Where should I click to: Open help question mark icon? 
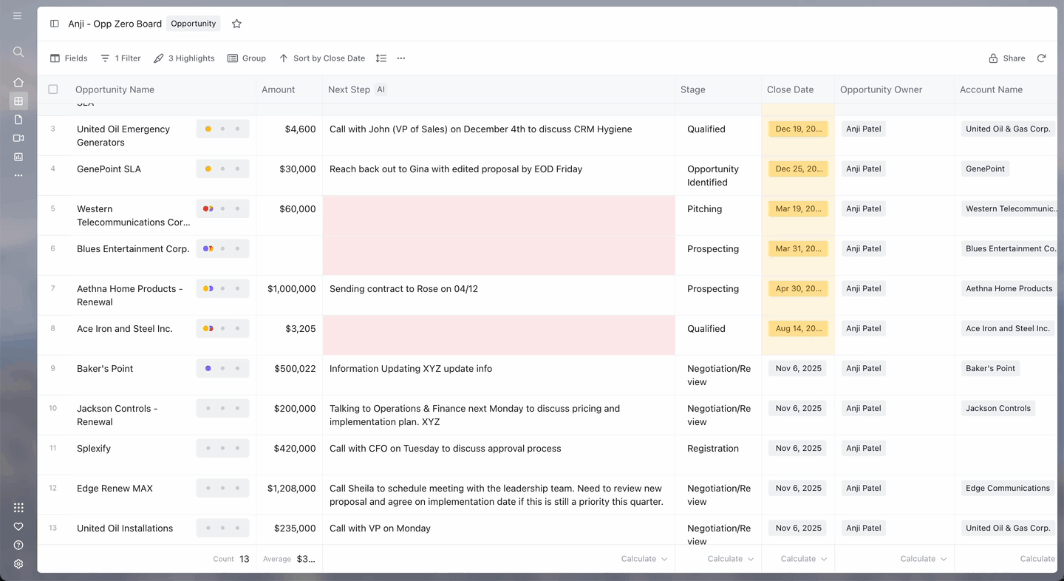point(18,545)
